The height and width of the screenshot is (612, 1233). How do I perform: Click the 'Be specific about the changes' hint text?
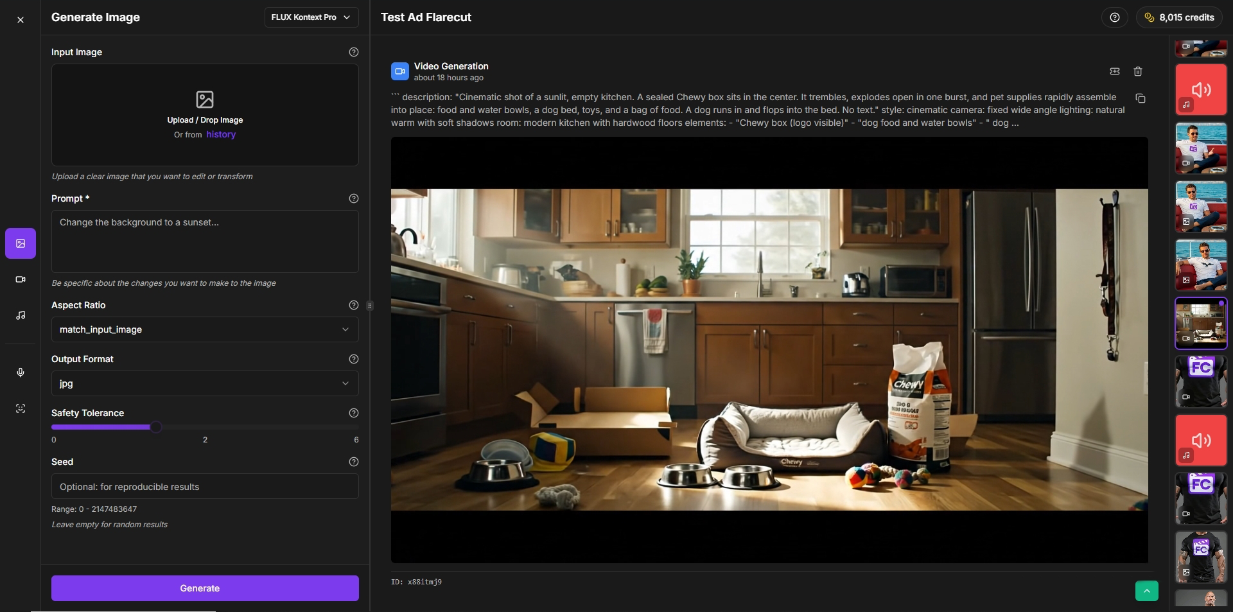(164, 283)
